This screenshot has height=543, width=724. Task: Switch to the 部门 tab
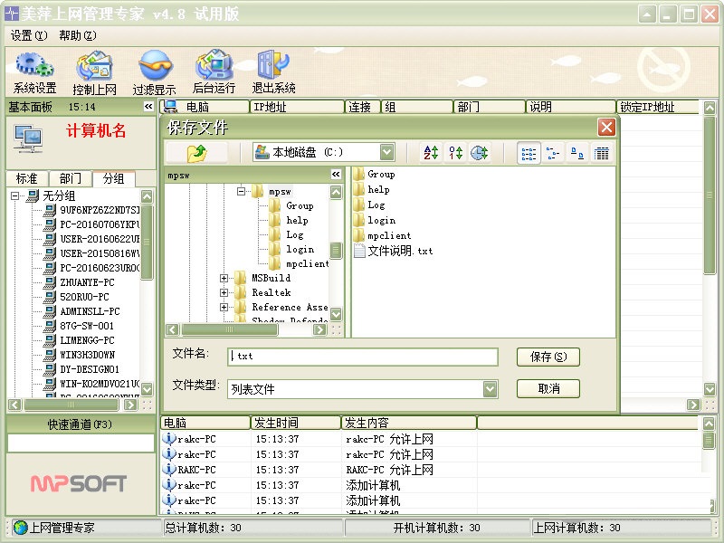[x=70, y=179]
